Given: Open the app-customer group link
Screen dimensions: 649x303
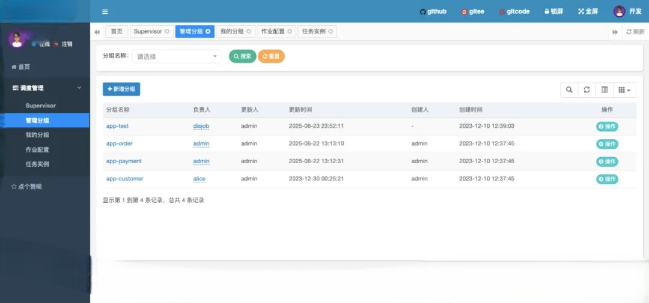Looking at the screenshot, I should [124, 179].
